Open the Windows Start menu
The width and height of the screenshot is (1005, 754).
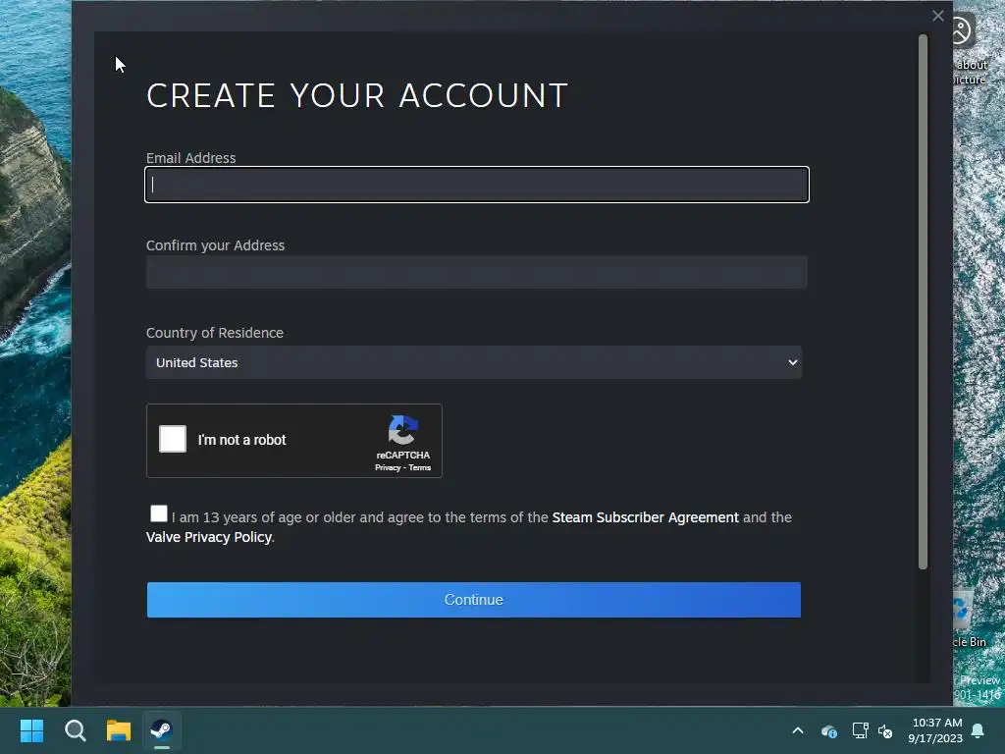[x=31, y=730]
